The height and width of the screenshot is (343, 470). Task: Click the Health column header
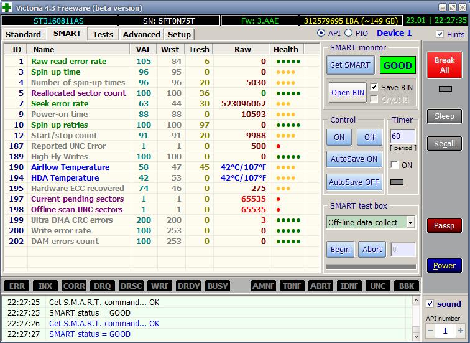coord(287,49)
